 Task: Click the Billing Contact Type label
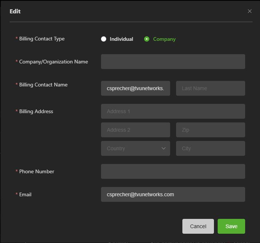pyautogui.click(x=42, y=39)
